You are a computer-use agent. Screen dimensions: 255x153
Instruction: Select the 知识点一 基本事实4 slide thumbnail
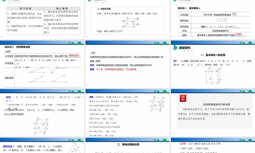click(213, 19)
